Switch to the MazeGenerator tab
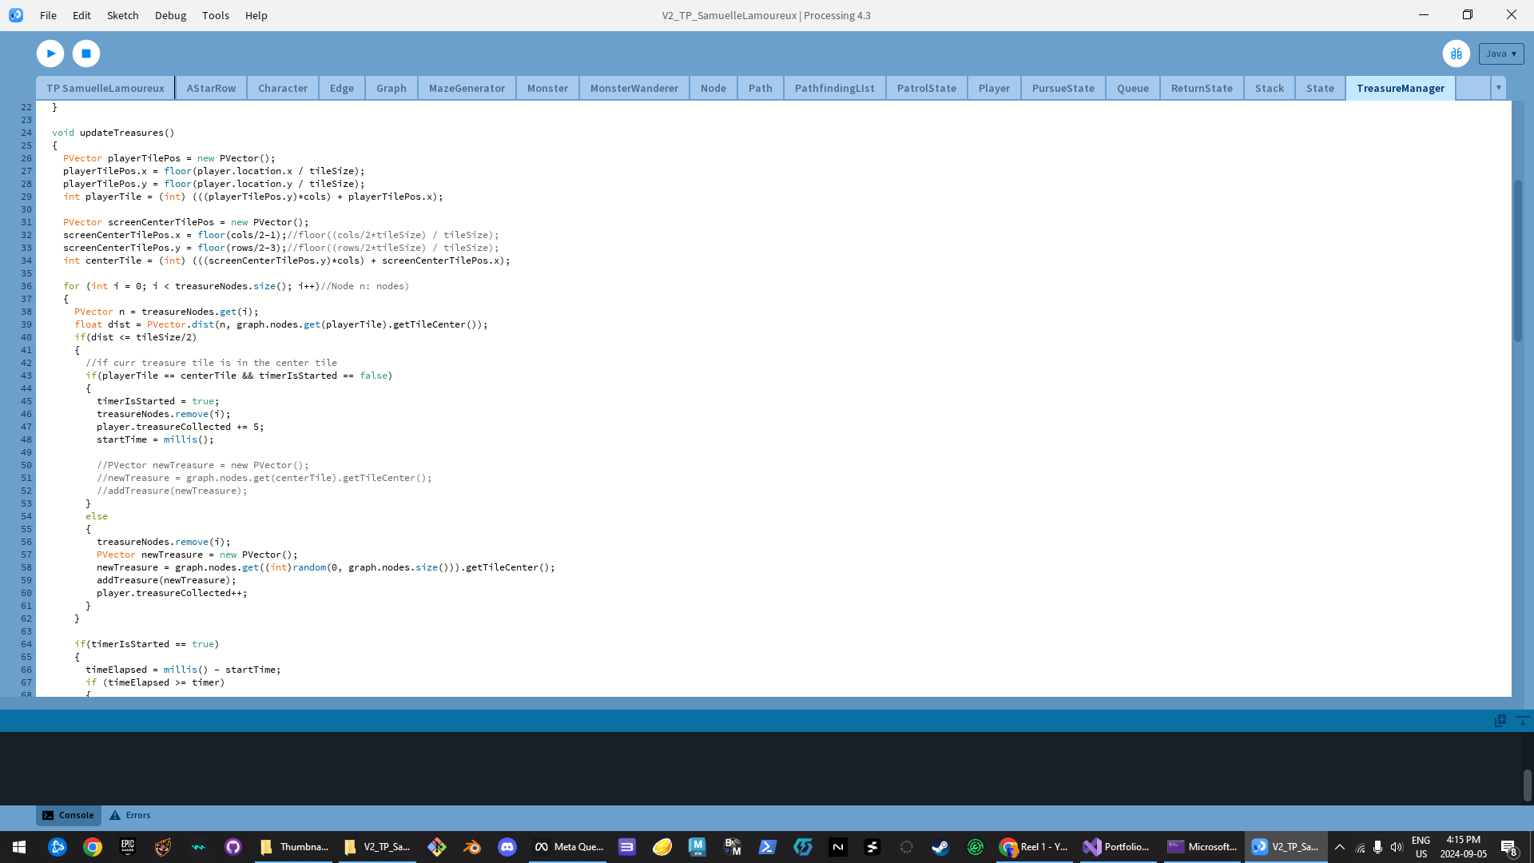 467,88
